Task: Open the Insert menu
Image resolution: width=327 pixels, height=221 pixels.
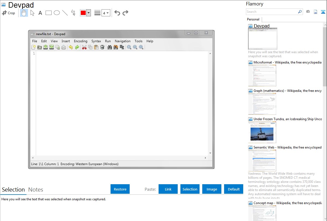Action: [66, 41]
